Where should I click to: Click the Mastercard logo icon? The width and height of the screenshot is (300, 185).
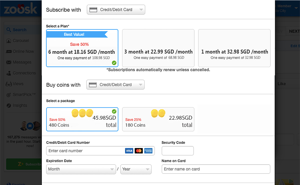138,151
